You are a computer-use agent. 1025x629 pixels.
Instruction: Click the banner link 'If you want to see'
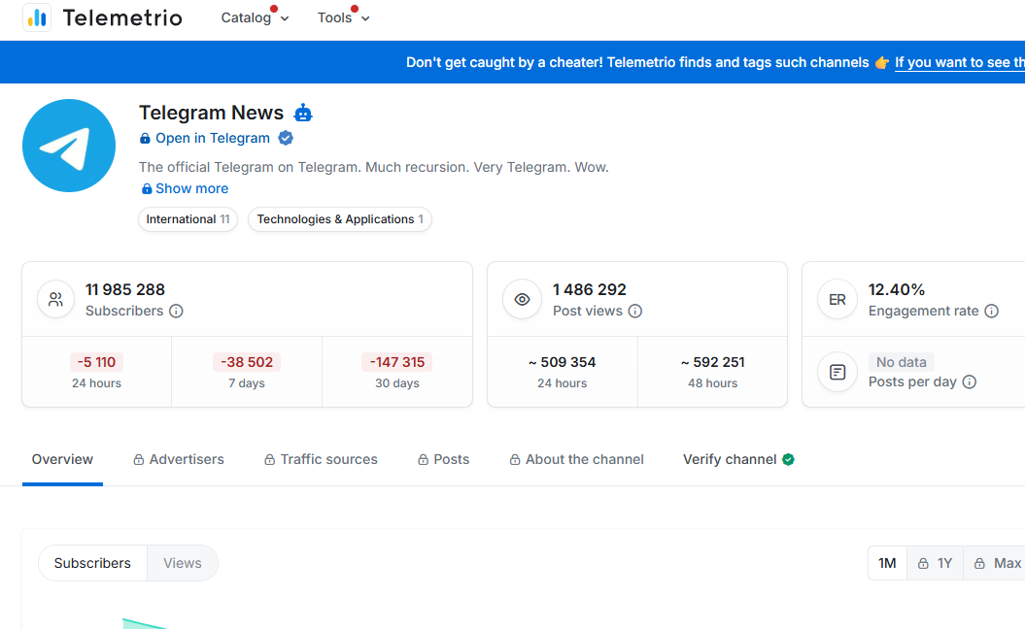coord(960,63)
